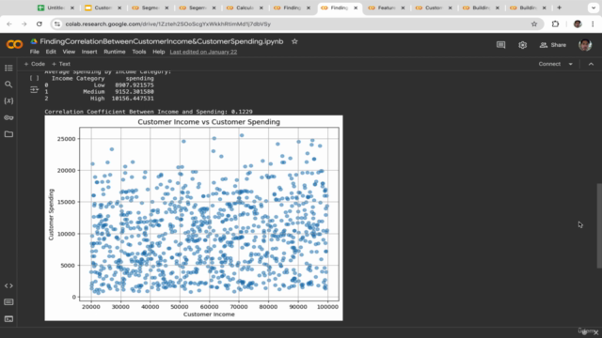Collapse the header with the chevron up
Viewport: 602px width, 338px height.
click(x=591, y=64)
